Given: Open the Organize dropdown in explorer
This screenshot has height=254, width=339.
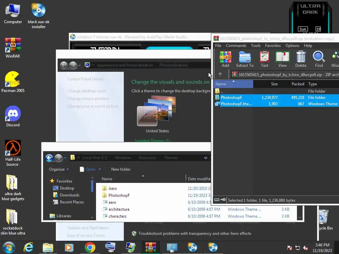Looking at the screenshot, I should pyautogui.click(x=59, y=169).
